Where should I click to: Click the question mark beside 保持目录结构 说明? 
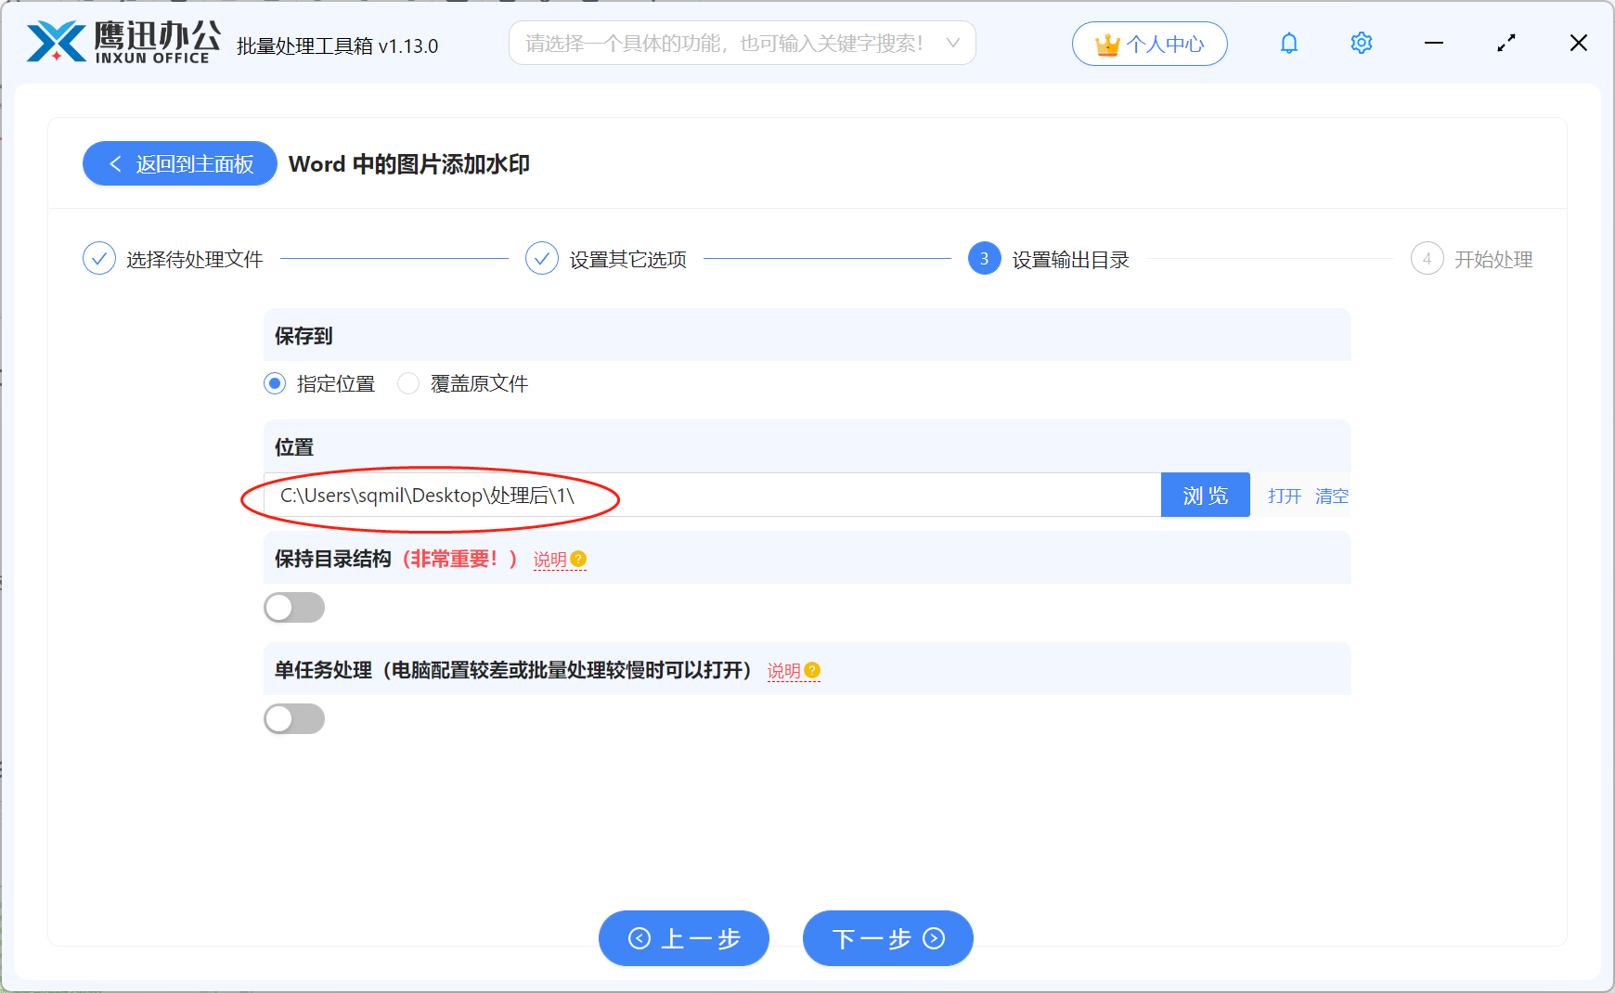(x=579, y=559)
